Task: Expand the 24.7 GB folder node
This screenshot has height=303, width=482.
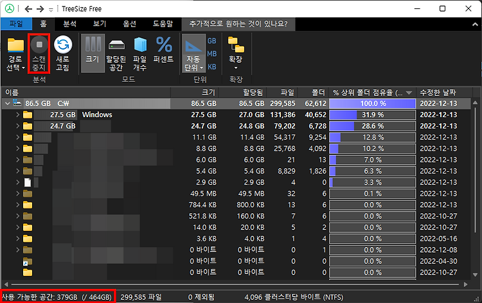Action: tap(17, 126)
